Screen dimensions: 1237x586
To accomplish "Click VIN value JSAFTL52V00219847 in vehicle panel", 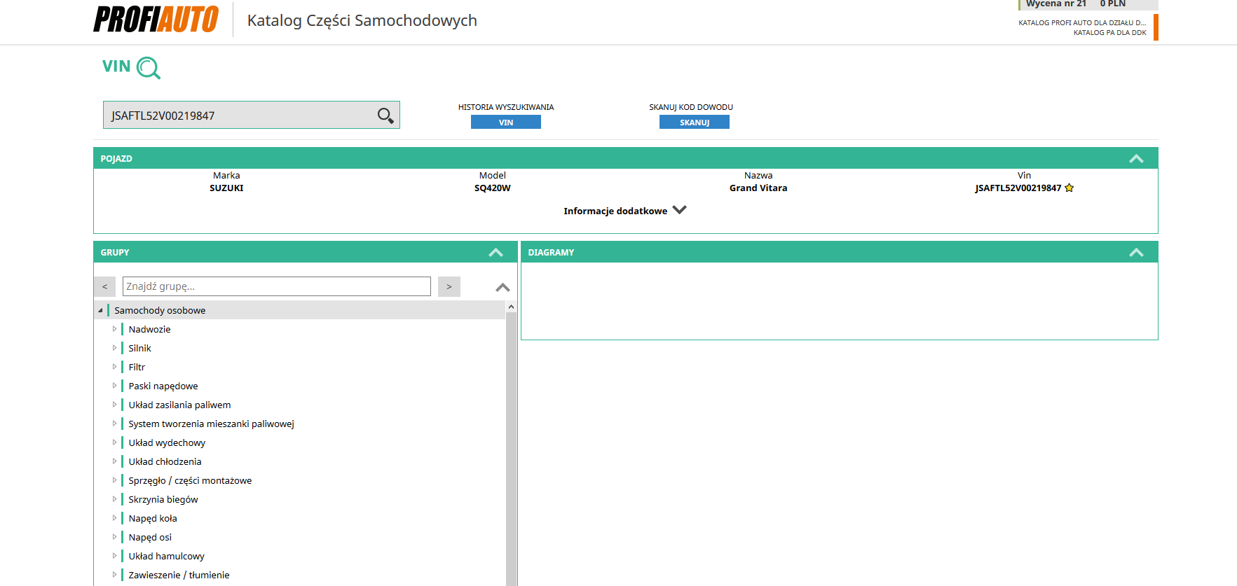I will tap(1018, 188).
